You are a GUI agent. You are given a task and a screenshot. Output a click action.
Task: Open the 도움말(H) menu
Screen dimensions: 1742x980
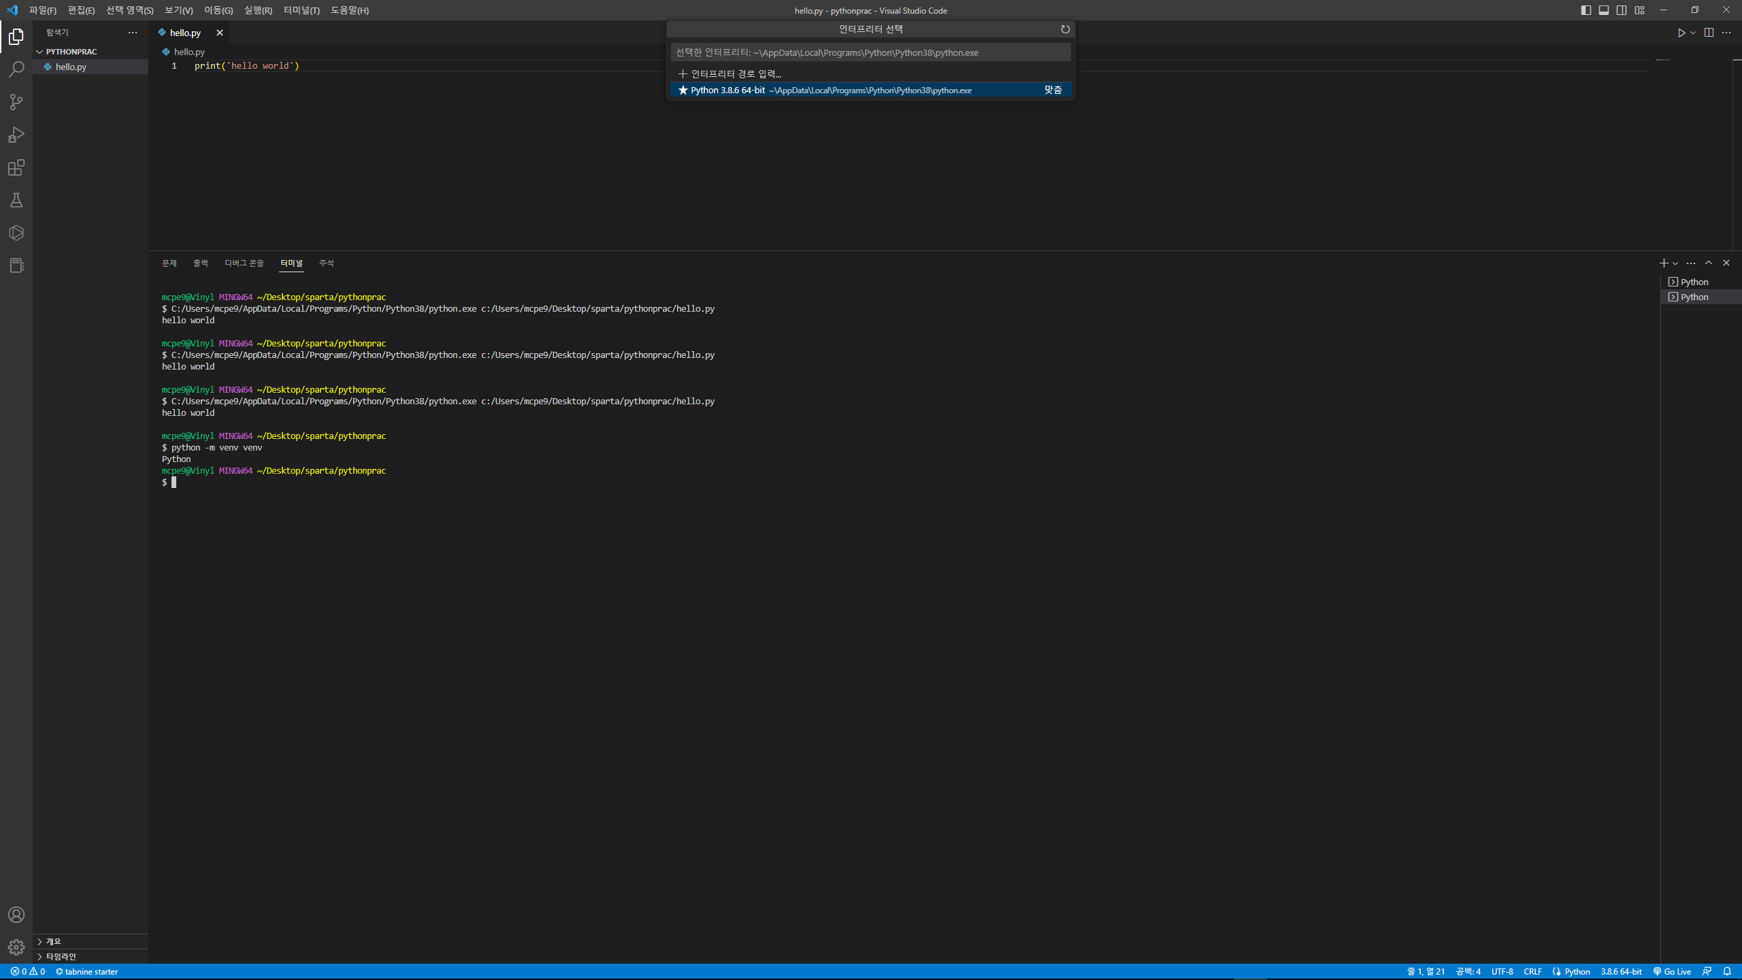click(350, 10)
